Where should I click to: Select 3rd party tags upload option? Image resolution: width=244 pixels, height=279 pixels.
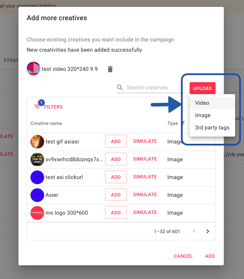212,128
